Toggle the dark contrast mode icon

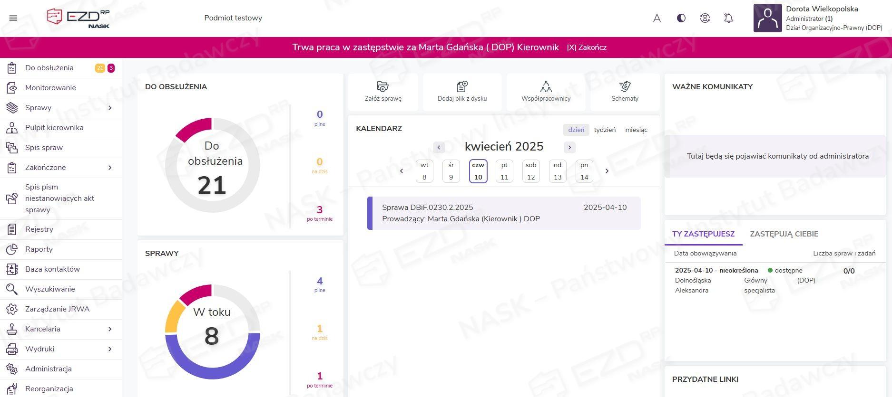coord(681,18)
